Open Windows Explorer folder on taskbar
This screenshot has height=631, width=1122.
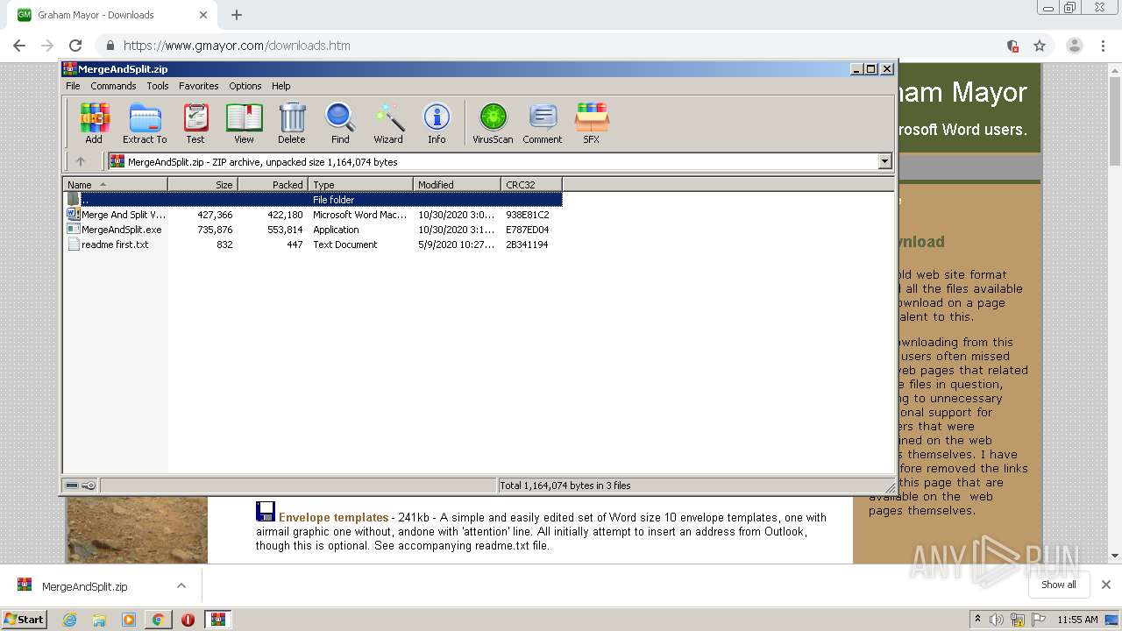[x=99, y=620]
